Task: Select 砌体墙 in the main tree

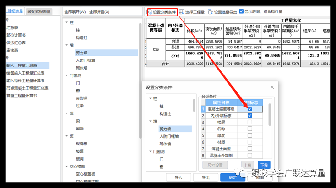Action: (x=81, y=68)
